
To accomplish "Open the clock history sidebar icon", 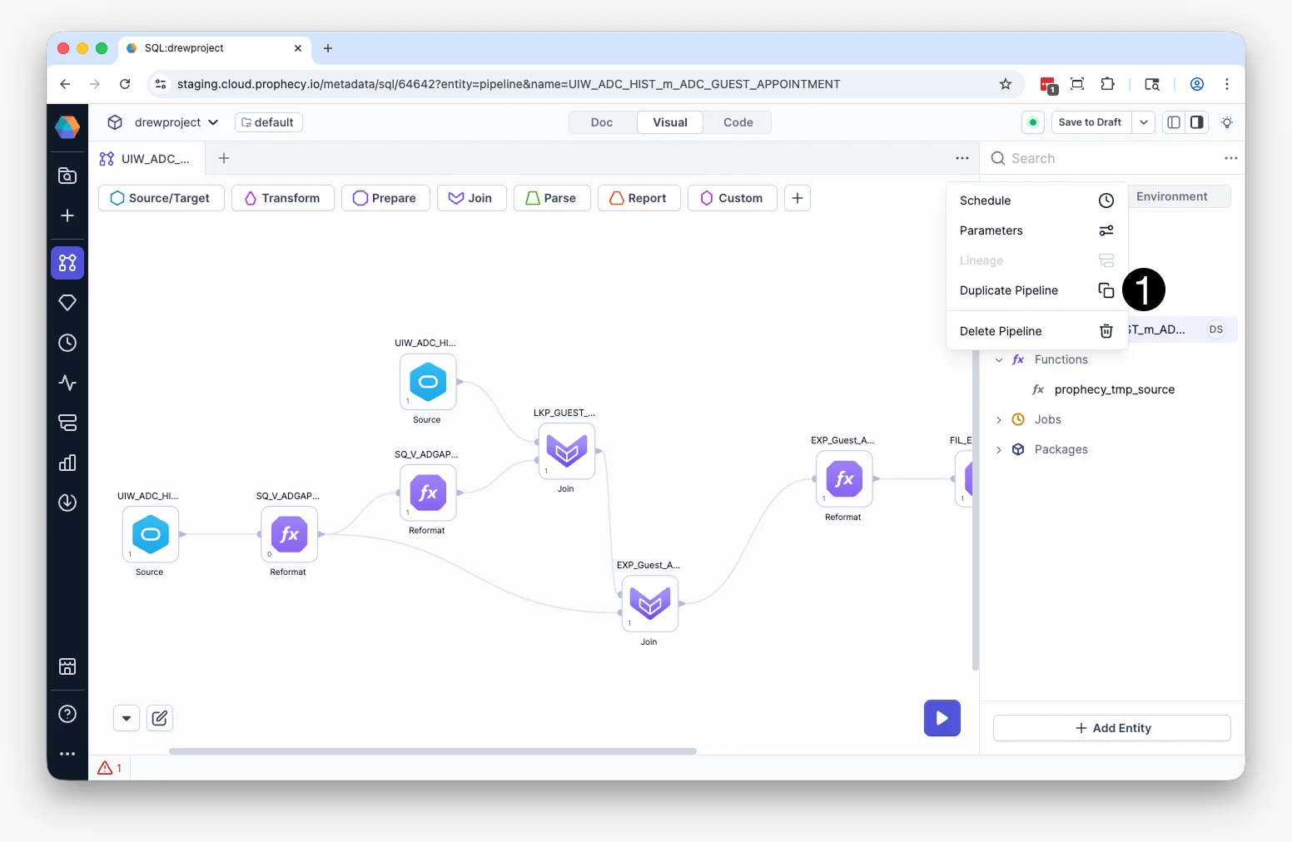I will coord(67,343).
